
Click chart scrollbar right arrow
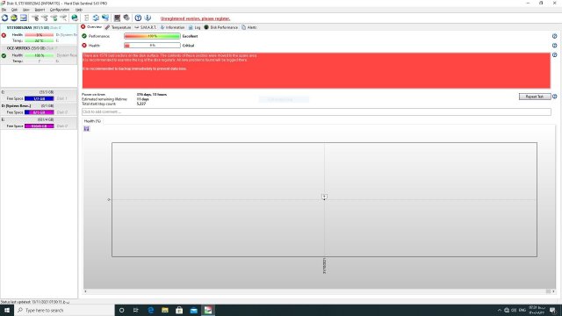tap(553, 291)
